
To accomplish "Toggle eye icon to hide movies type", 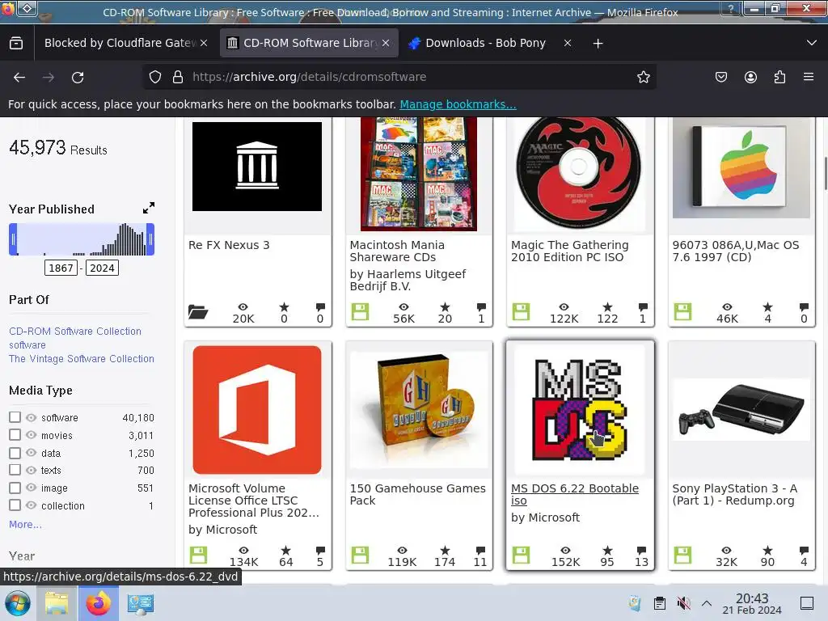I will tap(32, 434).
